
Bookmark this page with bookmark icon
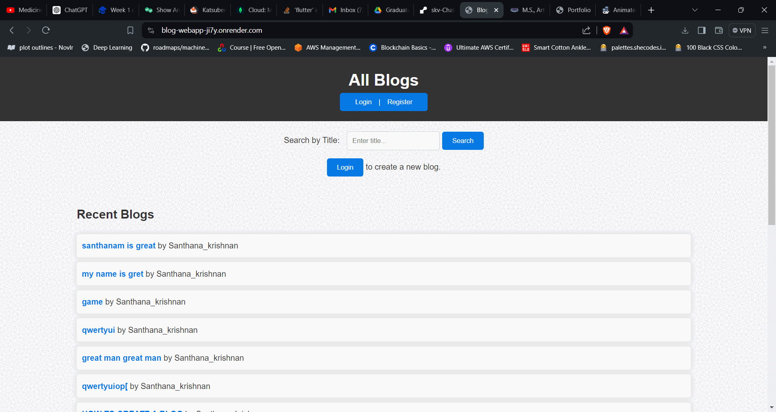coord(130,30)
